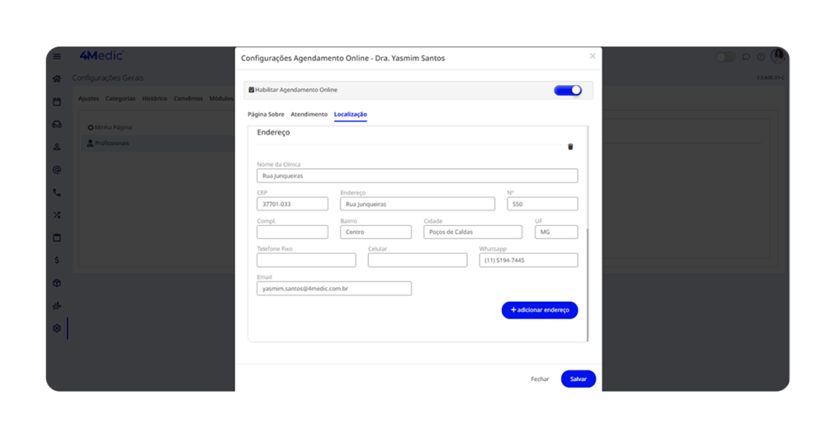Screen dimensions: 836x438
Task: Go to Home via the sidebar house icon
Action: point(57,79)
